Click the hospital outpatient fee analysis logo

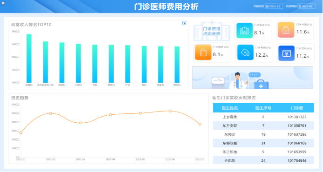pos(212,31)
